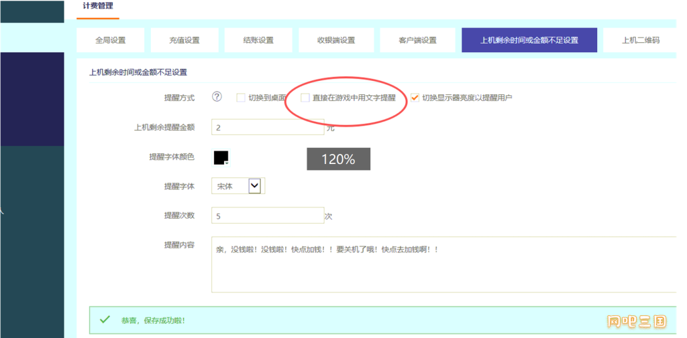Go to the 充值设置 tab
The height and width of the screenshot is (338, 687).
[x=184, y=40]
